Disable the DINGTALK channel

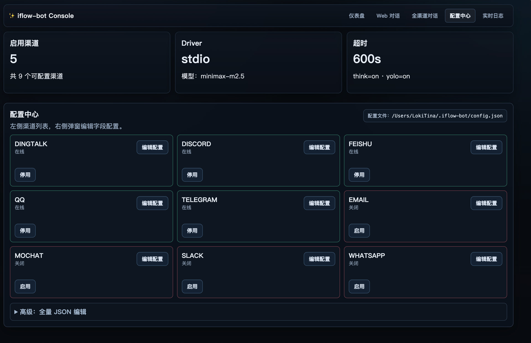click(25, 175)
